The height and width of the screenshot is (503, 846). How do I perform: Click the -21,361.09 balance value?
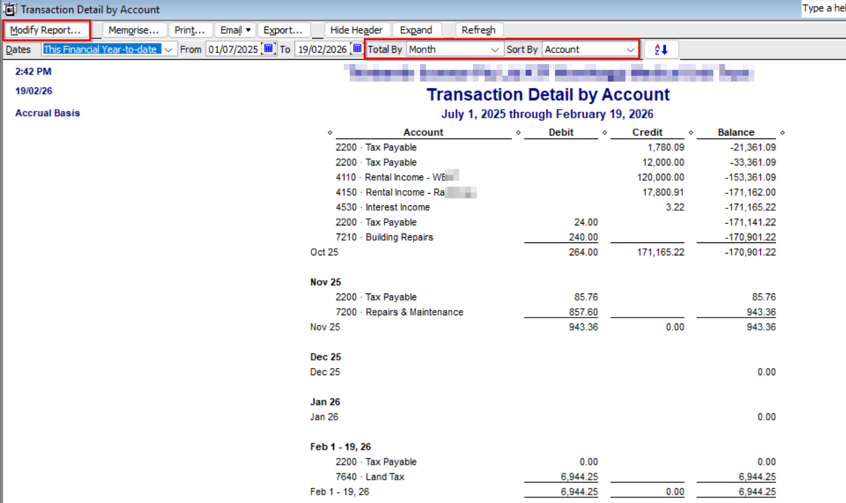(753, 147)
